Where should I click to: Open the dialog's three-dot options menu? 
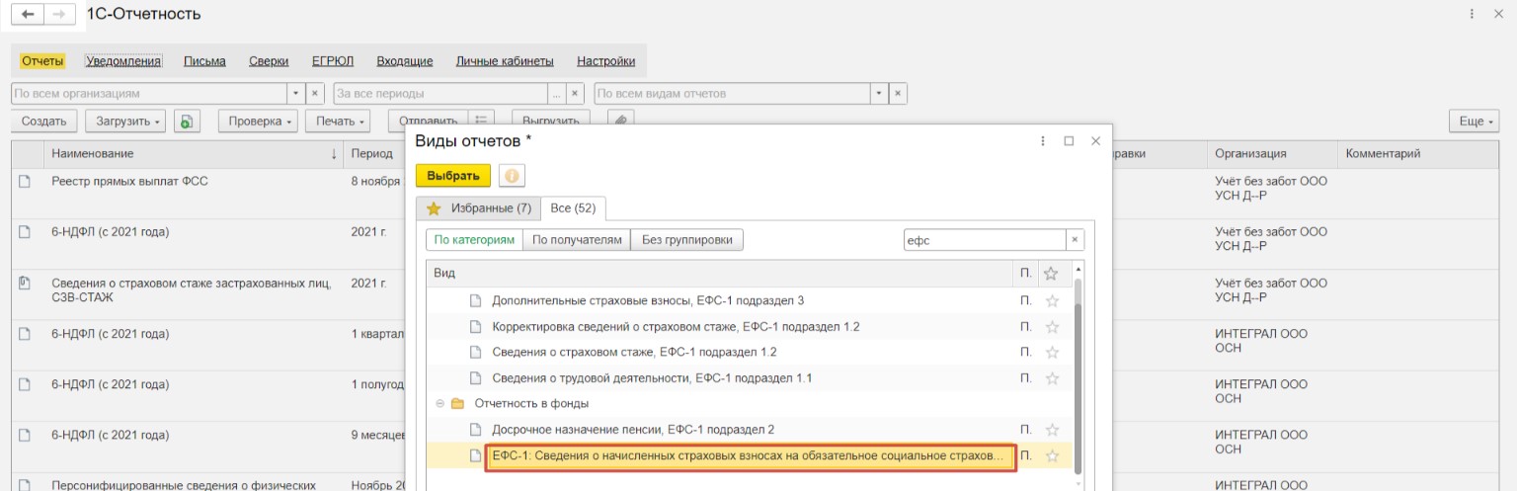point(1042,141)
